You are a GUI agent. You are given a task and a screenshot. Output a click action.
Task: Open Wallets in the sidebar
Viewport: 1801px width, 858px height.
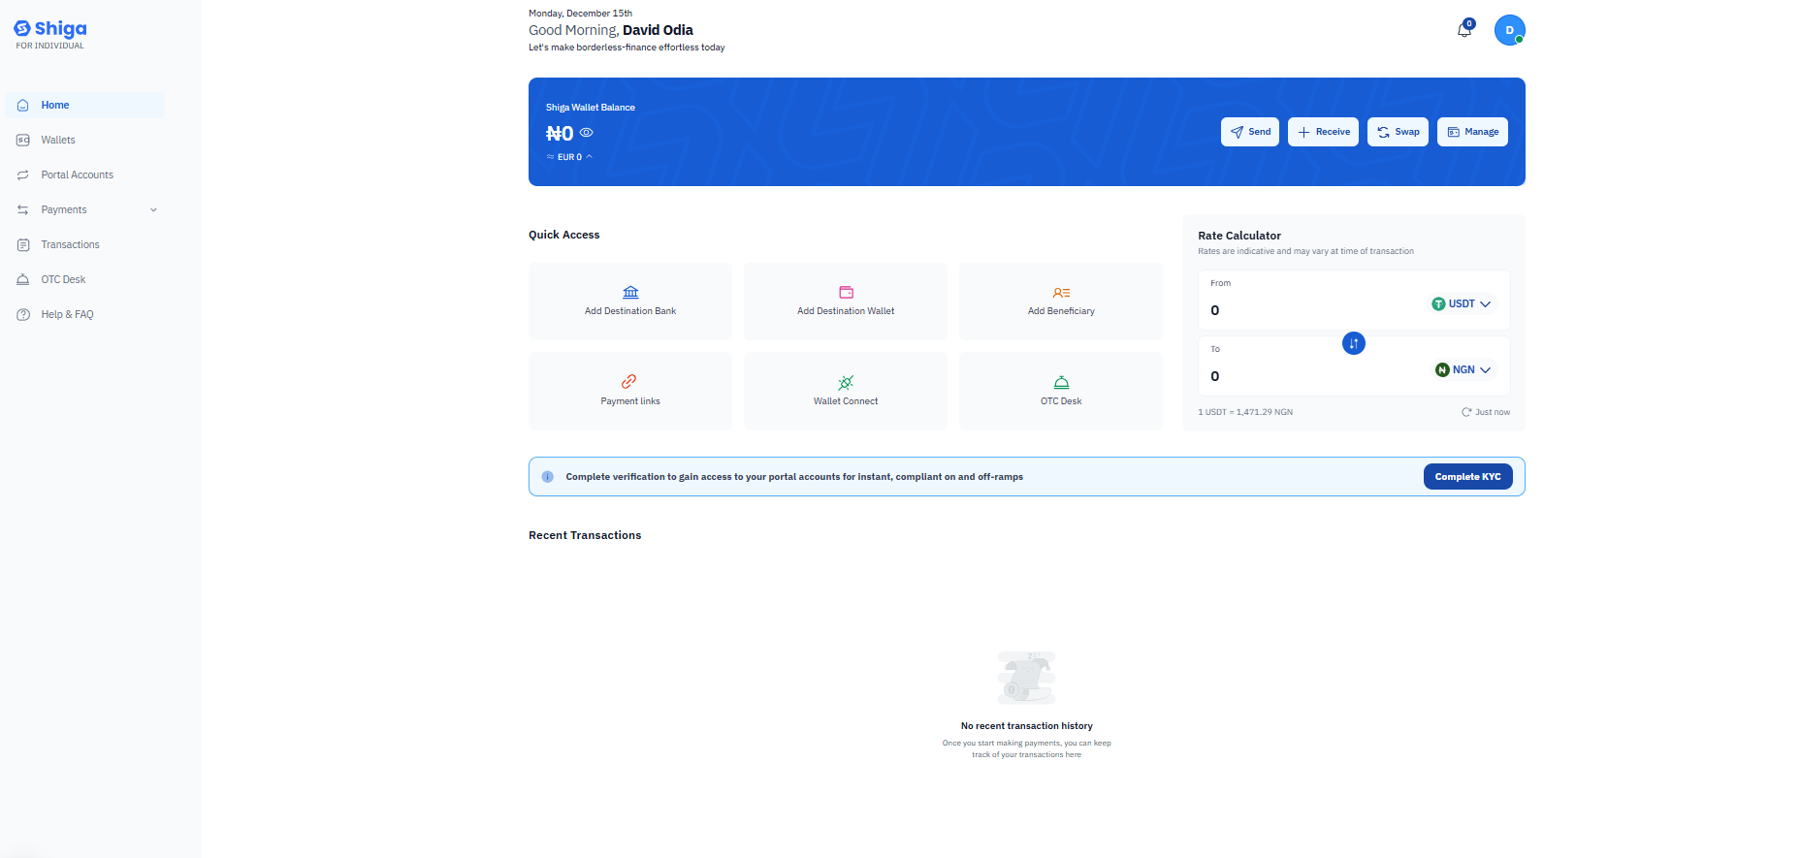85,140
